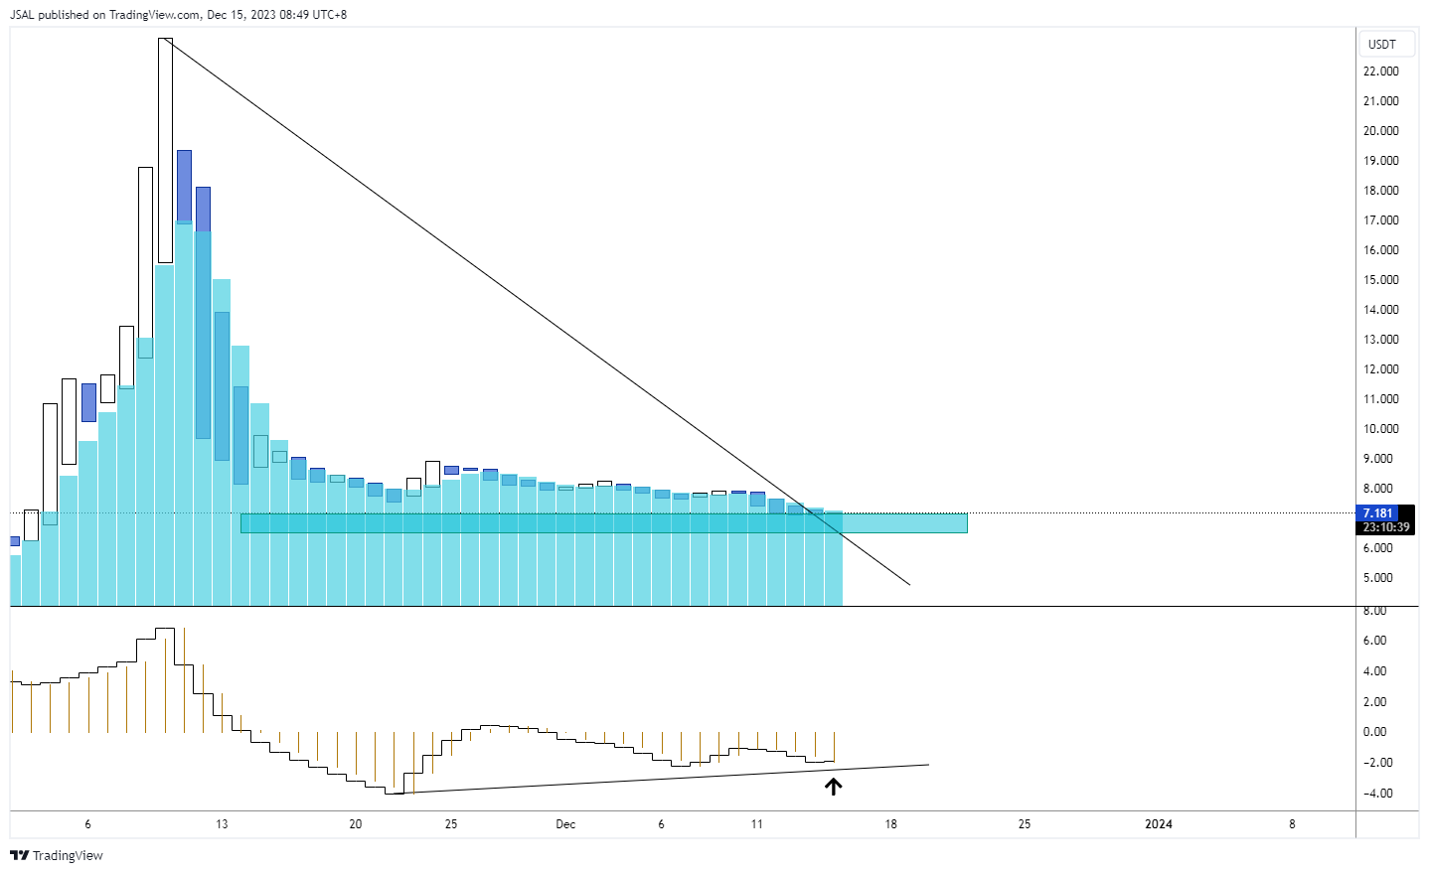Click the 18.000 price axis label
The height and width of the screenshot is (873, 1429).
pyautogui.click(x=1381, y=191)
